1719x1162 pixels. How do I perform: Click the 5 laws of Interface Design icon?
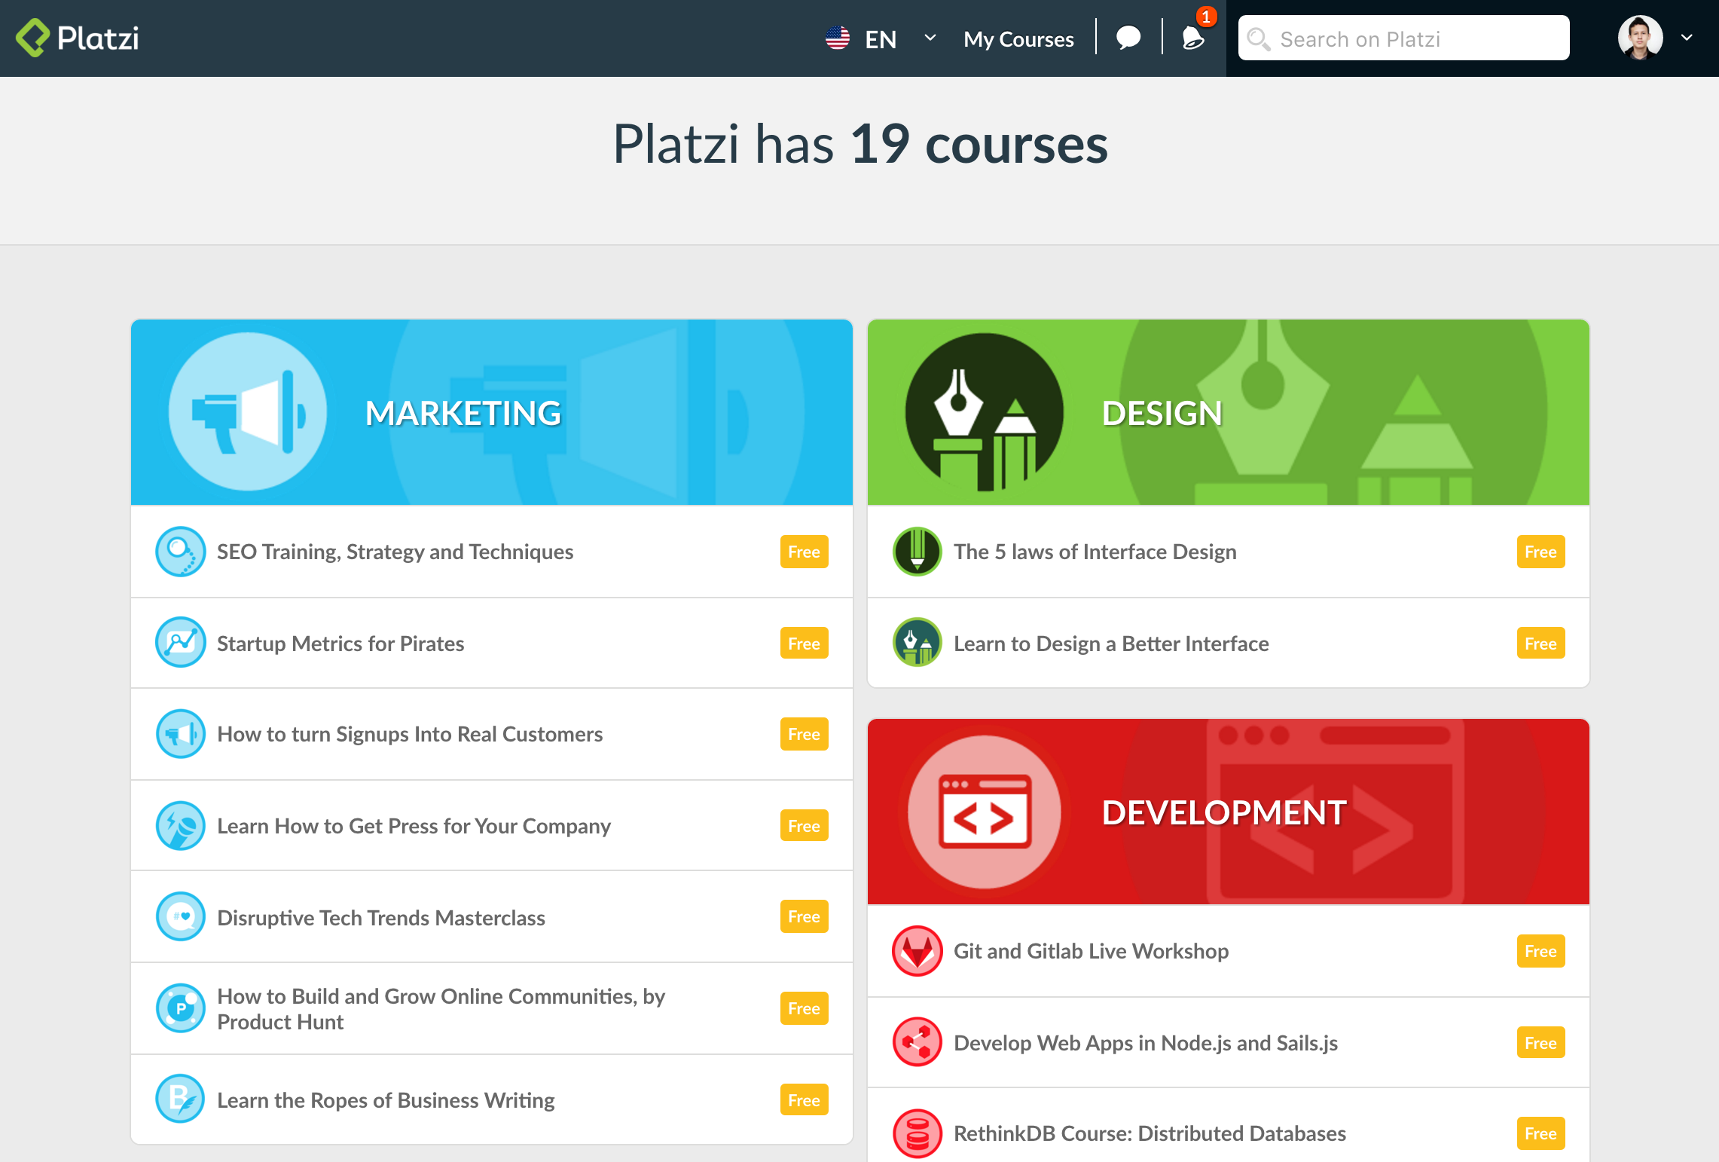(x=917, y=552)
